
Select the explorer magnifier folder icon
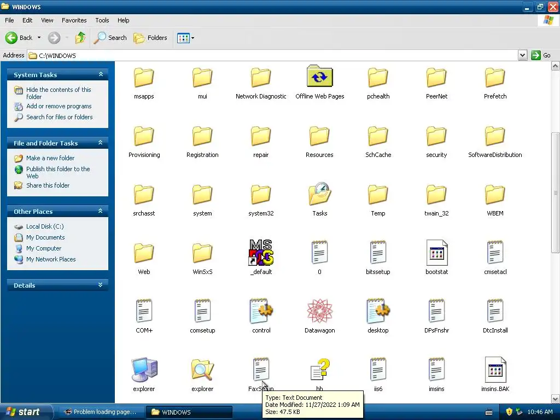point(202,370)
